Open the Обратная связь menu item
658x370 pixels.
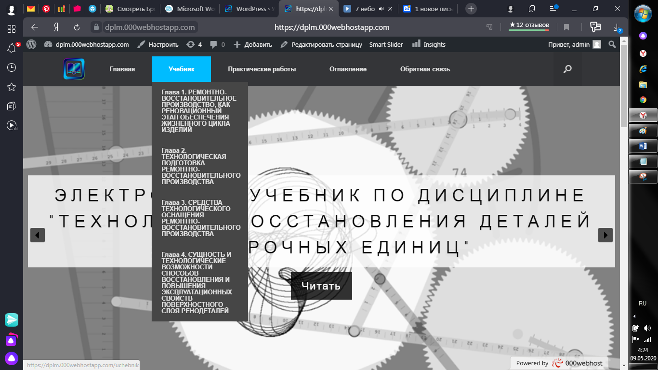(x=425, y=69)
